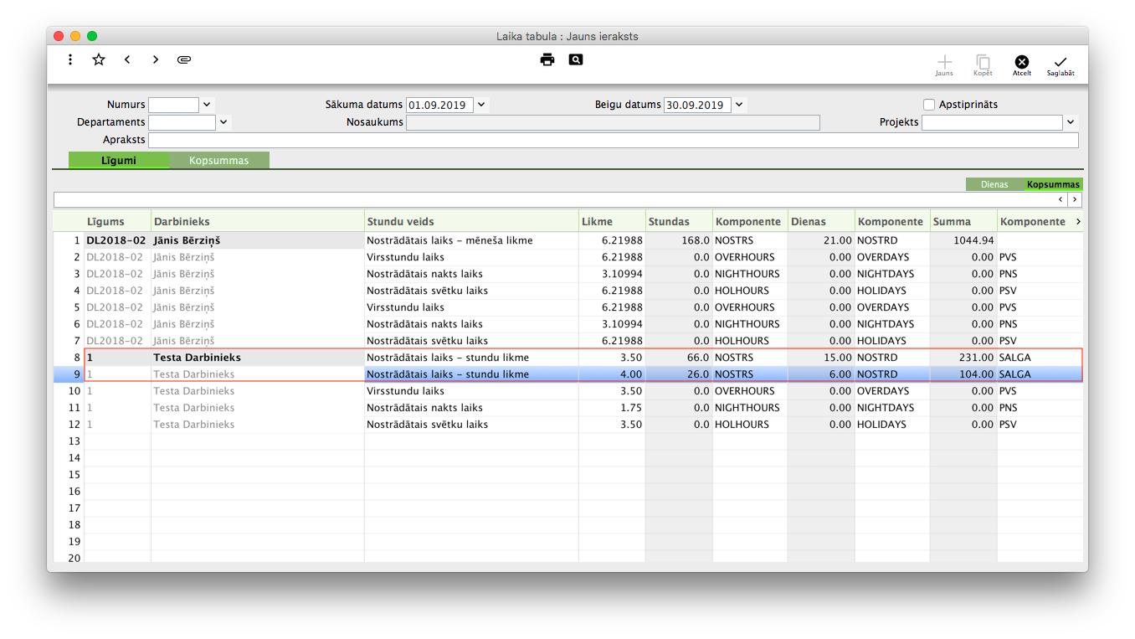Go to previous record arrow
Viewport: 1135px width, 639px height.
click(x=127, y=59)
